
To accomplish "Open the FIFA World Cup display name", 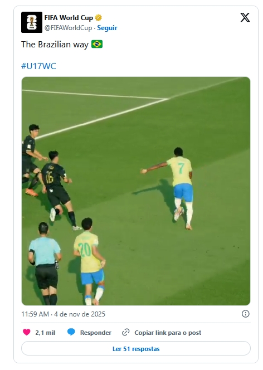I will tap(69, 18).
